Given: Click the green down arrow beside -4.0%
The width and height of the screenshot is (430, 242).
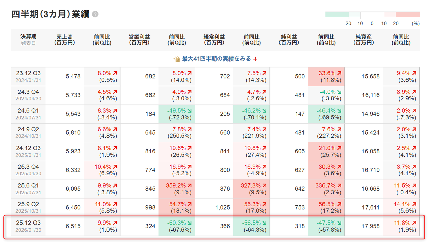Looking at the screenshot, I should (339, 92).
